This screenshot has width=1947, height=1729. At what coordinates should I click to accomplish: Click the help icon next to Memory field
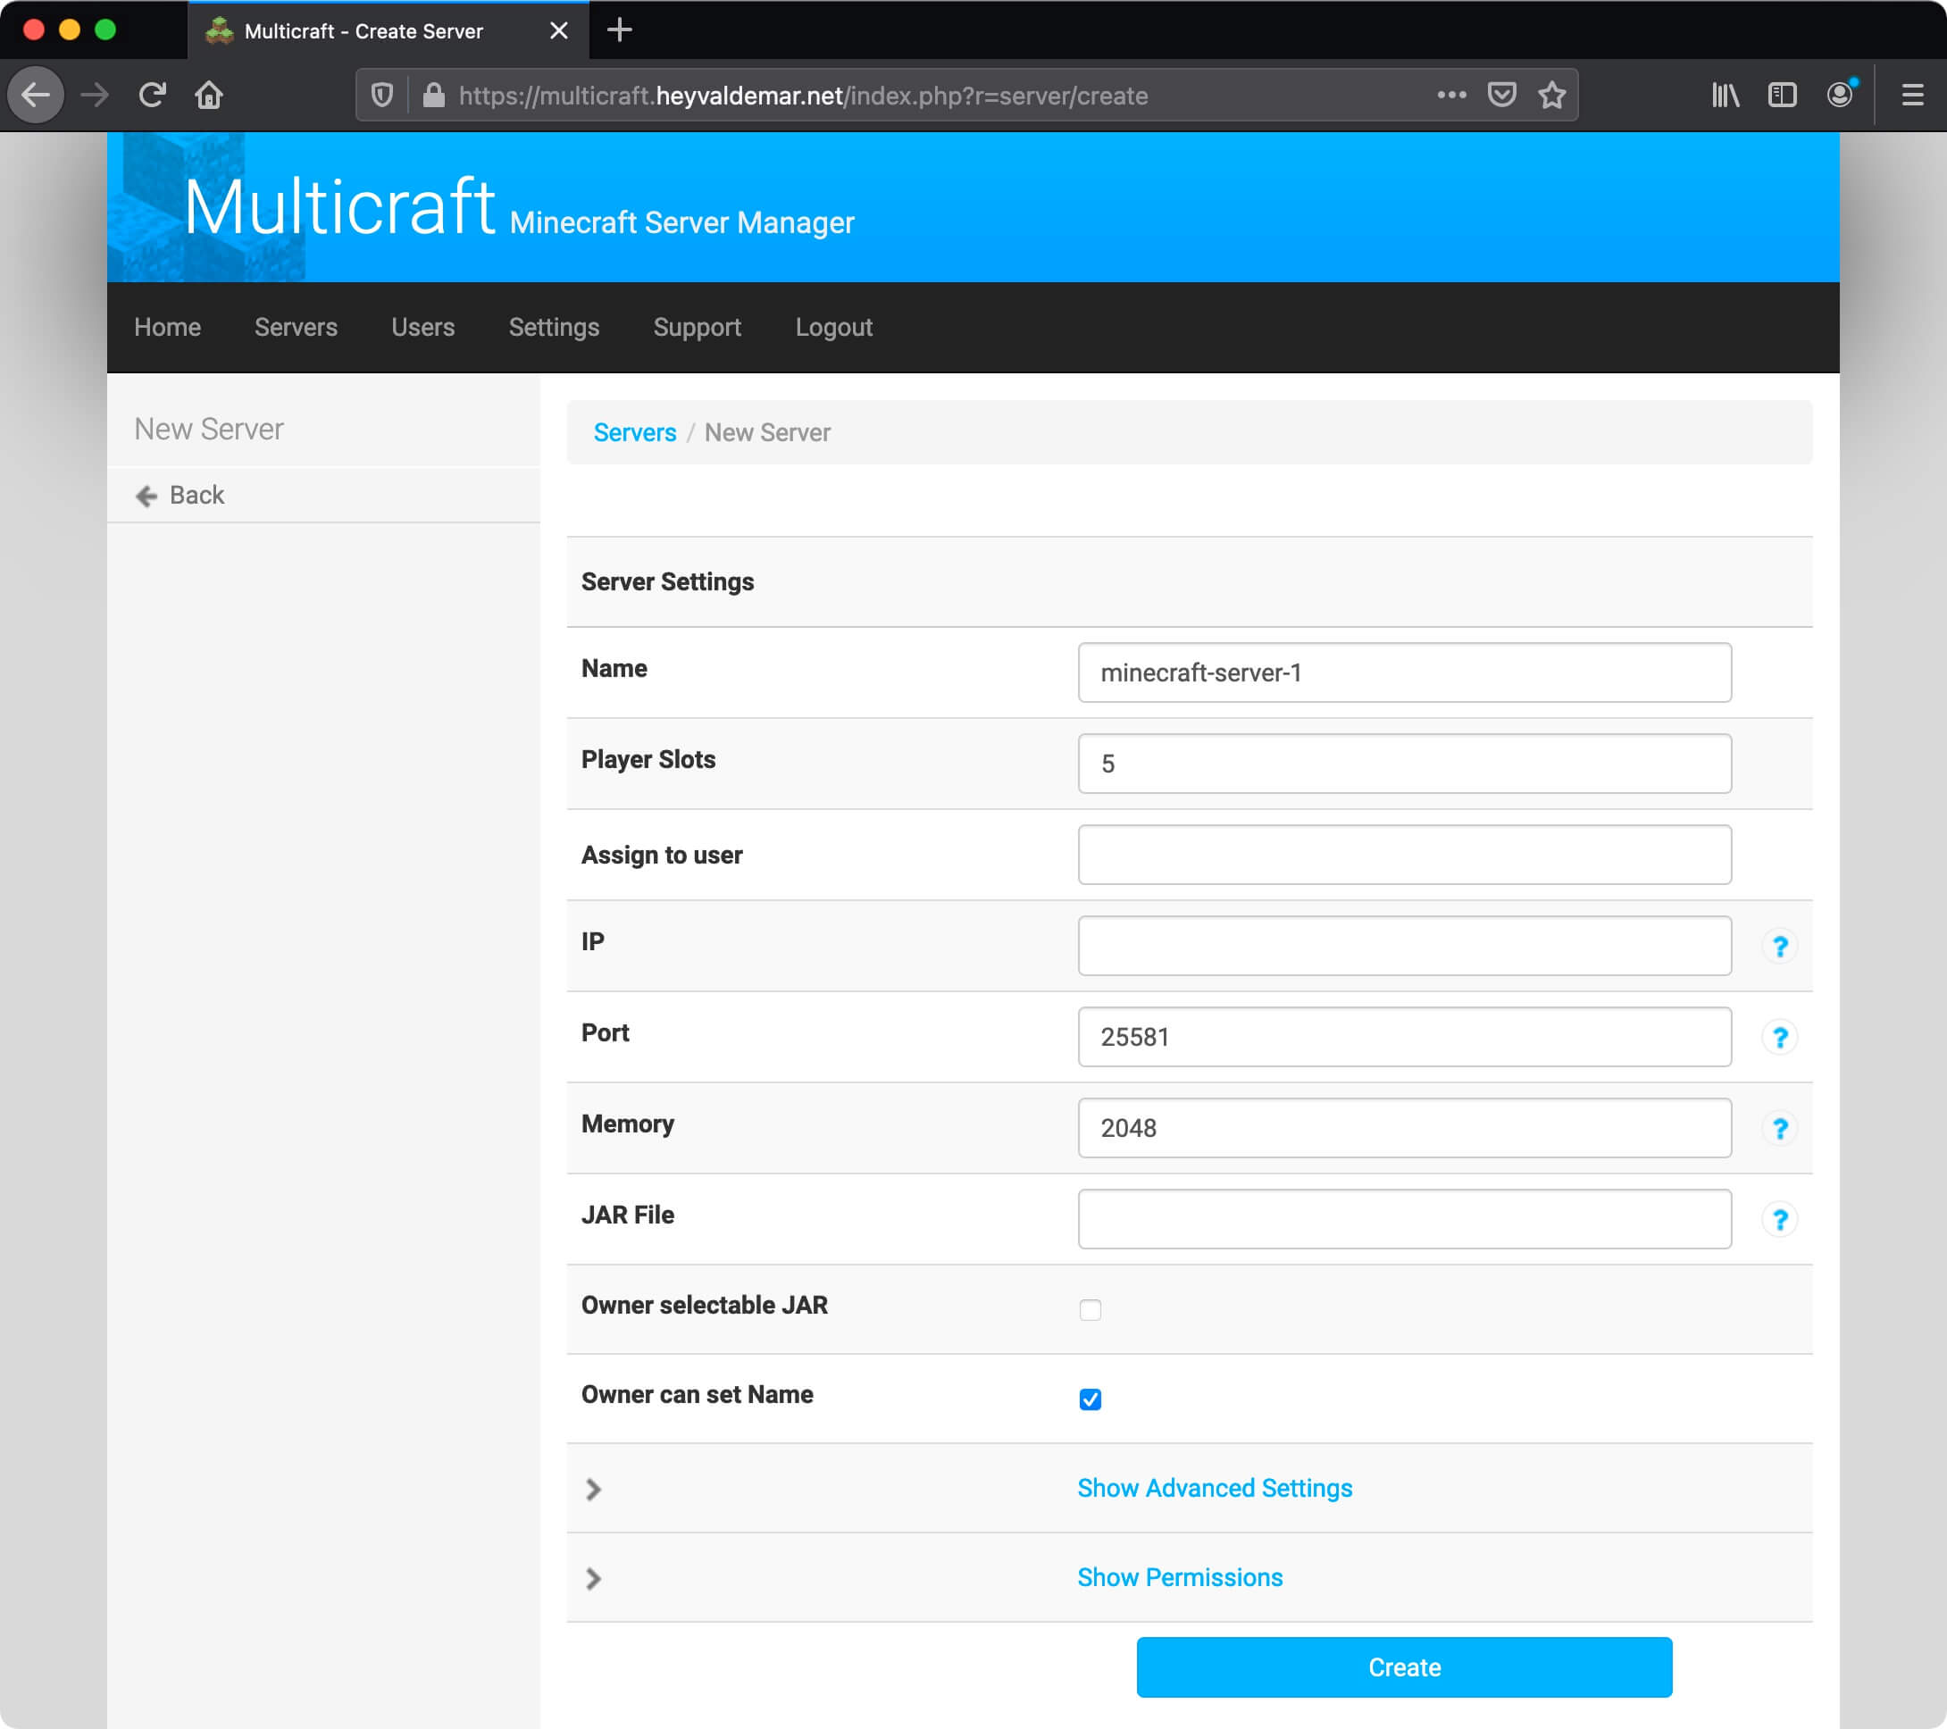tap(1780, 1128)
